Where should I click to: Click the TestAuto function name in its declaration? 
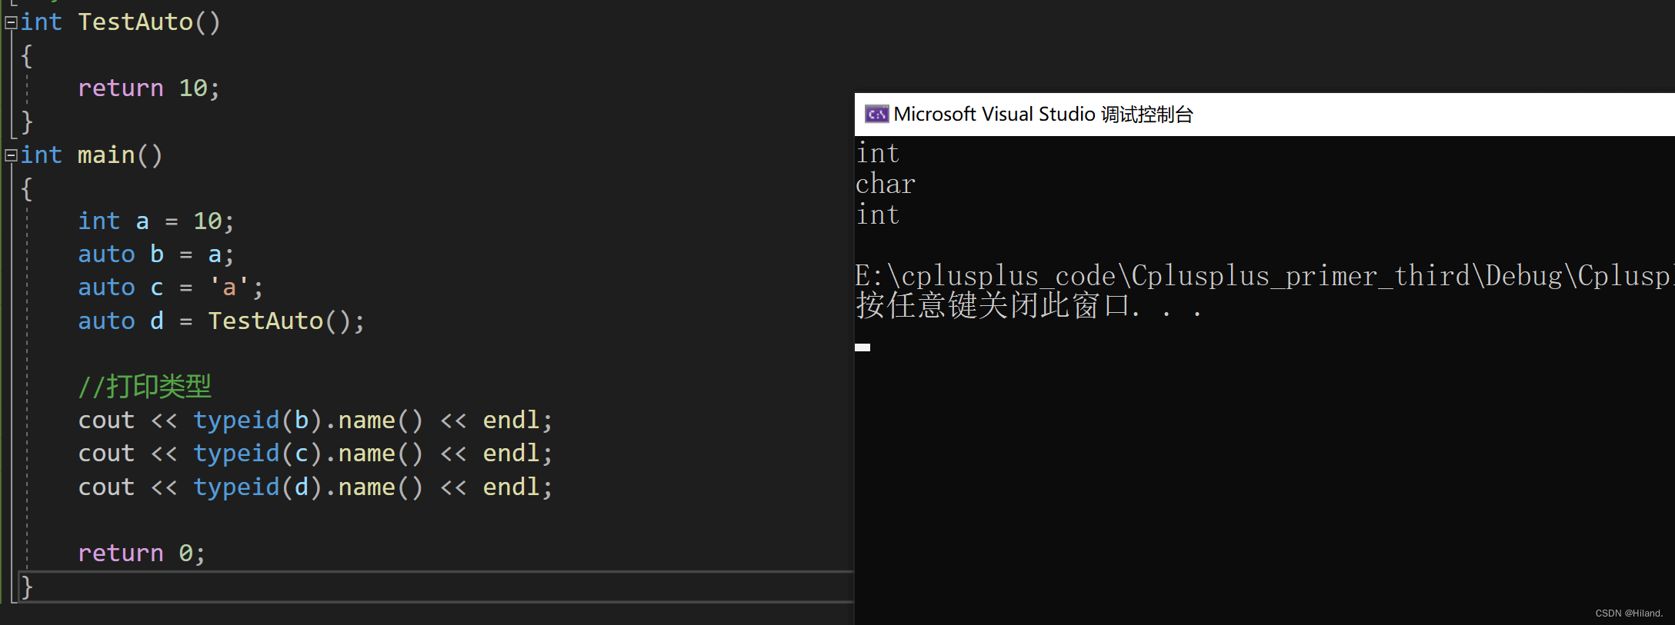pyautogui.click(x=135, y=22)
